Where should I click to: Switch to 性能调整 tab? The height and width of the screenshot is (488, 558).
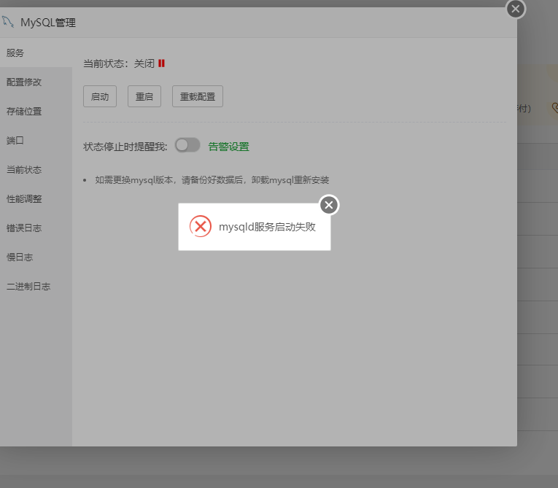coord(36,198)
